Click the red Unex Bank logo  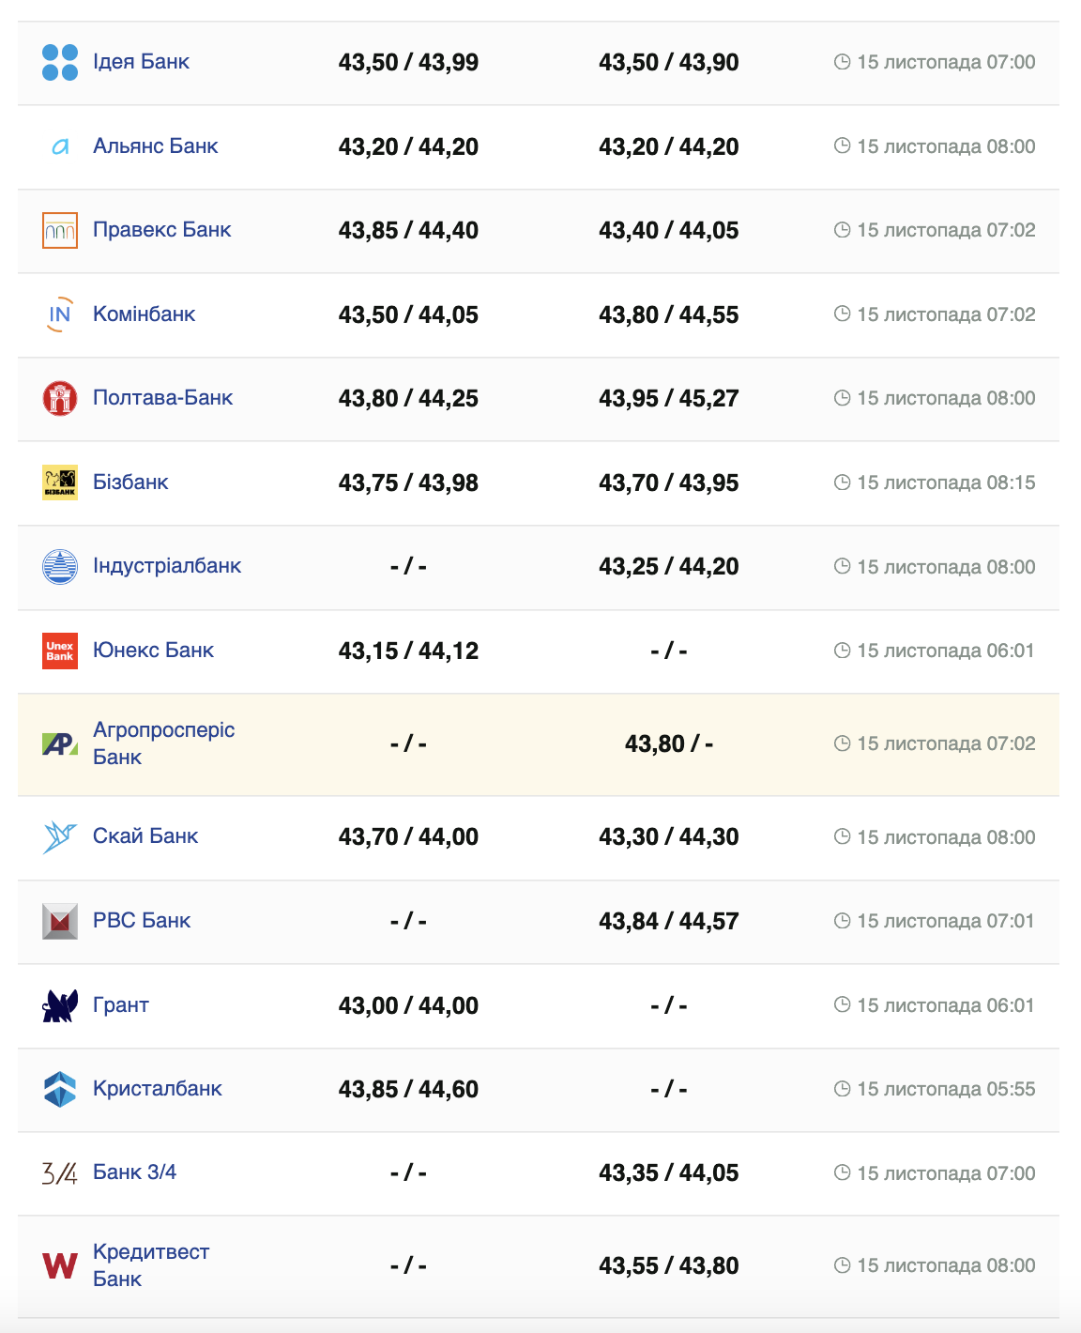(60, 651)
